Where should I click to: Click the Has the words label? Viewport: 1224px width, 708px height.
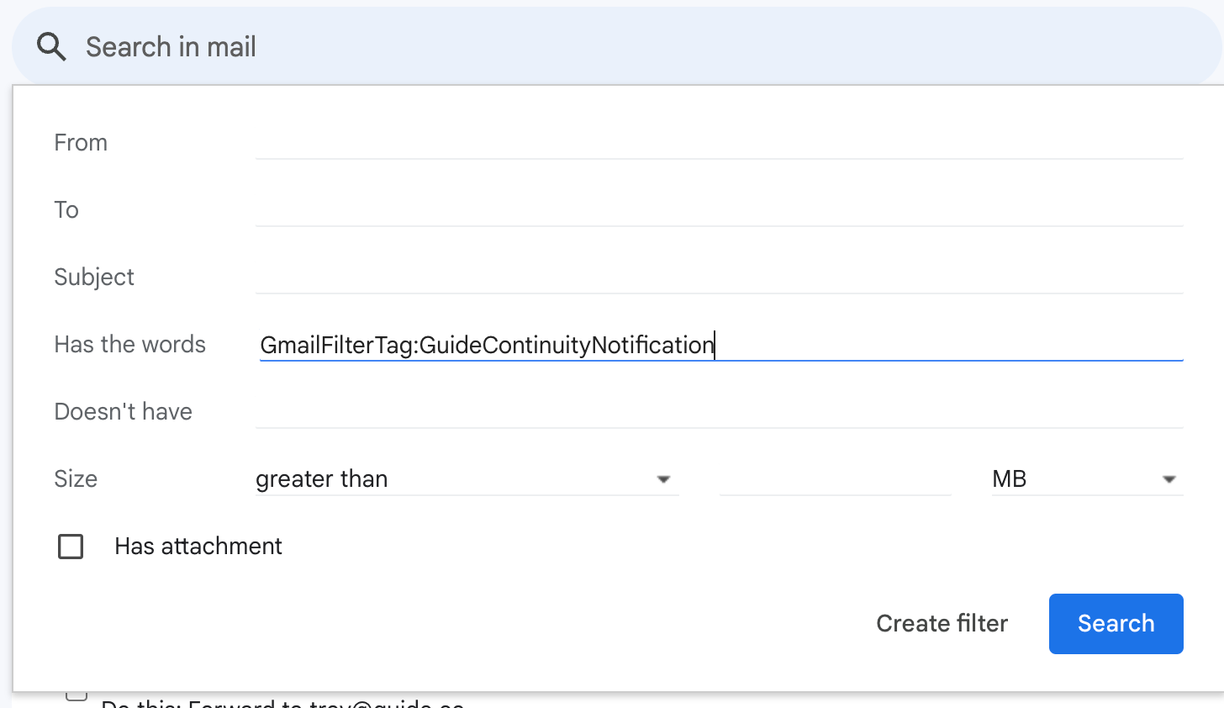click(129, 345)
